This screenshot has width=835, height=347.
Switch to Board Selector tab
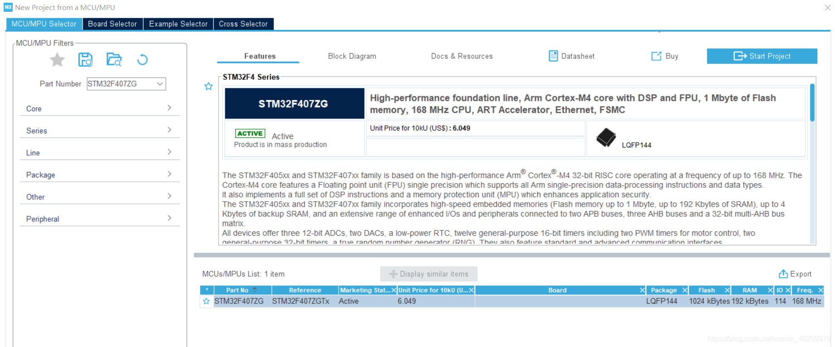(112, 24)
